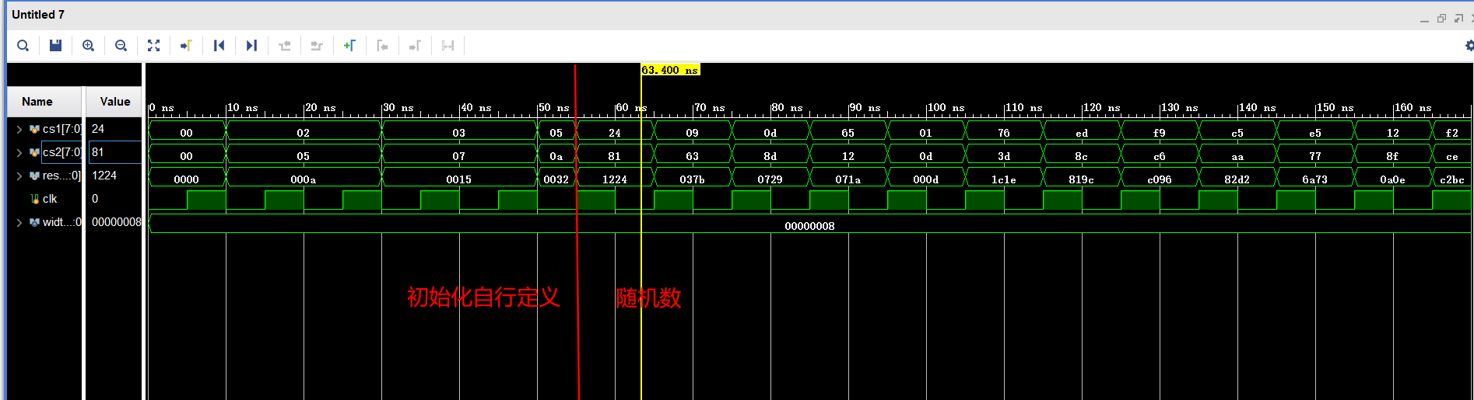This screenshot has width=1474, height=400.
Task: Expand the res signal bus
Action: 19,176
